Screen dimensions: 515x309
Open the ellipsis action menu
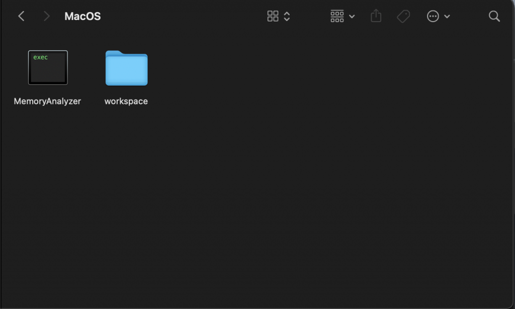tap(433, 16)
